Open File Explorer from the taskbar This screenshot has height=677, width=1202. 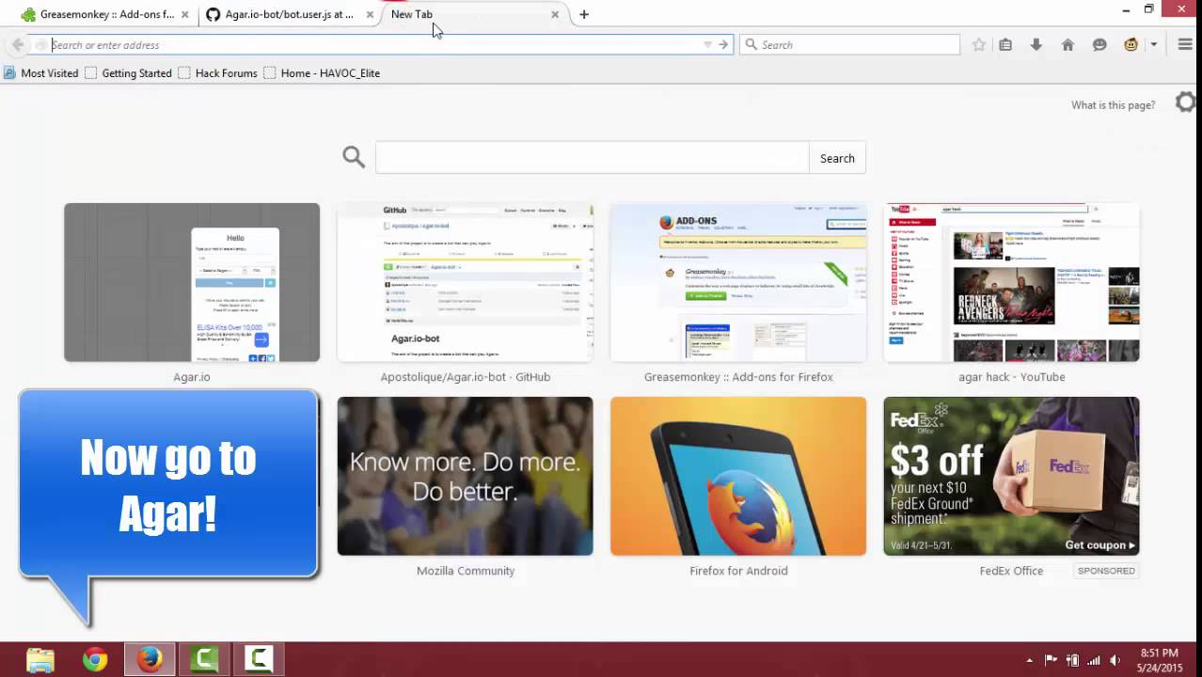[x=40, y=660]
